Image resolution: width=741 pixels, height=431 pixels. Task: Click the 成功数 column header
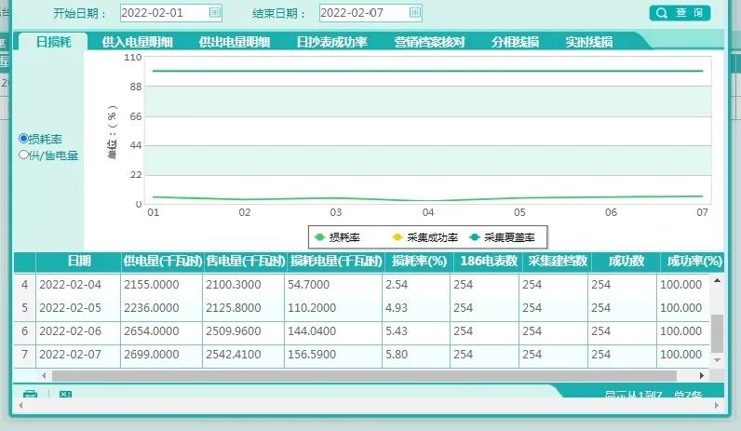pyautogui.click(x=626, y=262)
